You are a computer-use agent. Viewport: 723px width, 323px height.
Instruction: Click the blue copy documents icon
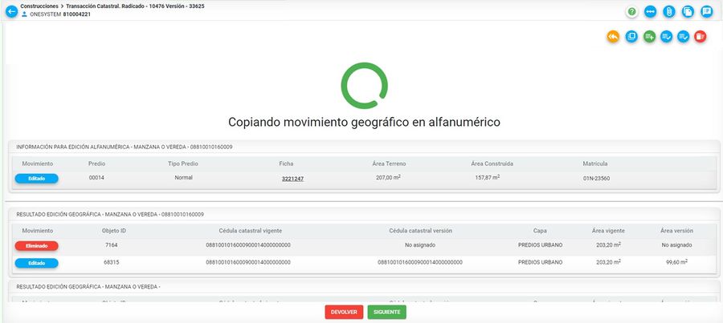coord(688,12)
